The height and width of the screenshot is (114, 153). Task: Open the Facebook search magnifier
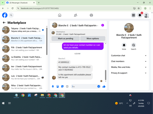pyautogui.click(x=11, y=15)
